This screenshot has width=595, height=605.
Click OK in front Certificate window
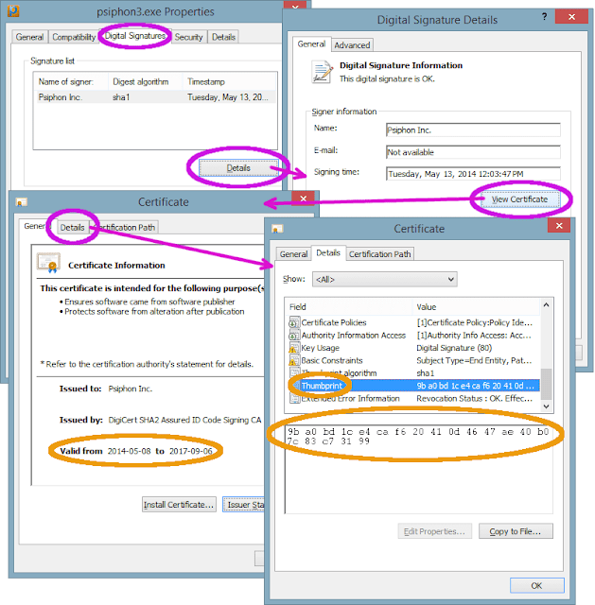click(536, 585)
